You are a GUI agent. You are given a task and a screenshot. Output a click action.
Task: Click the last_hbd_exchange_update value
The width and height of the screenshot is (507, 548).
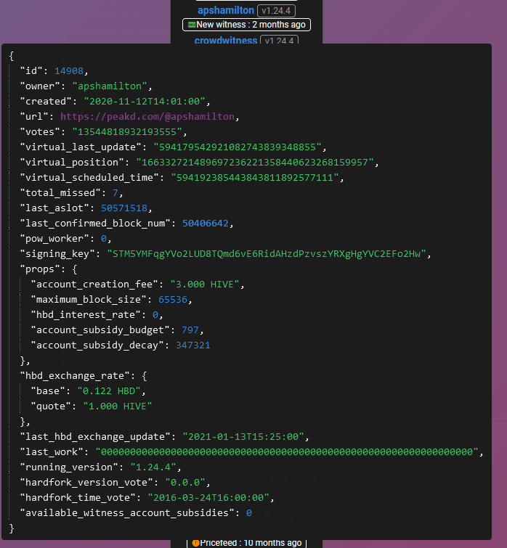point(243,437)
